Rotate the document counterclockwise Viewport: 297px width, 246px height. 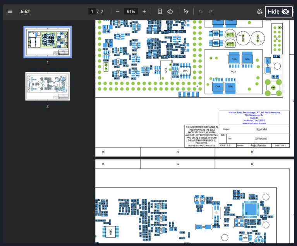tap(170, 11)
